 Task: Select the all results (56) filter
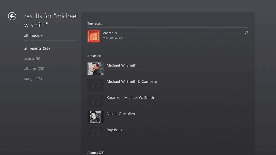click(37, 48)
